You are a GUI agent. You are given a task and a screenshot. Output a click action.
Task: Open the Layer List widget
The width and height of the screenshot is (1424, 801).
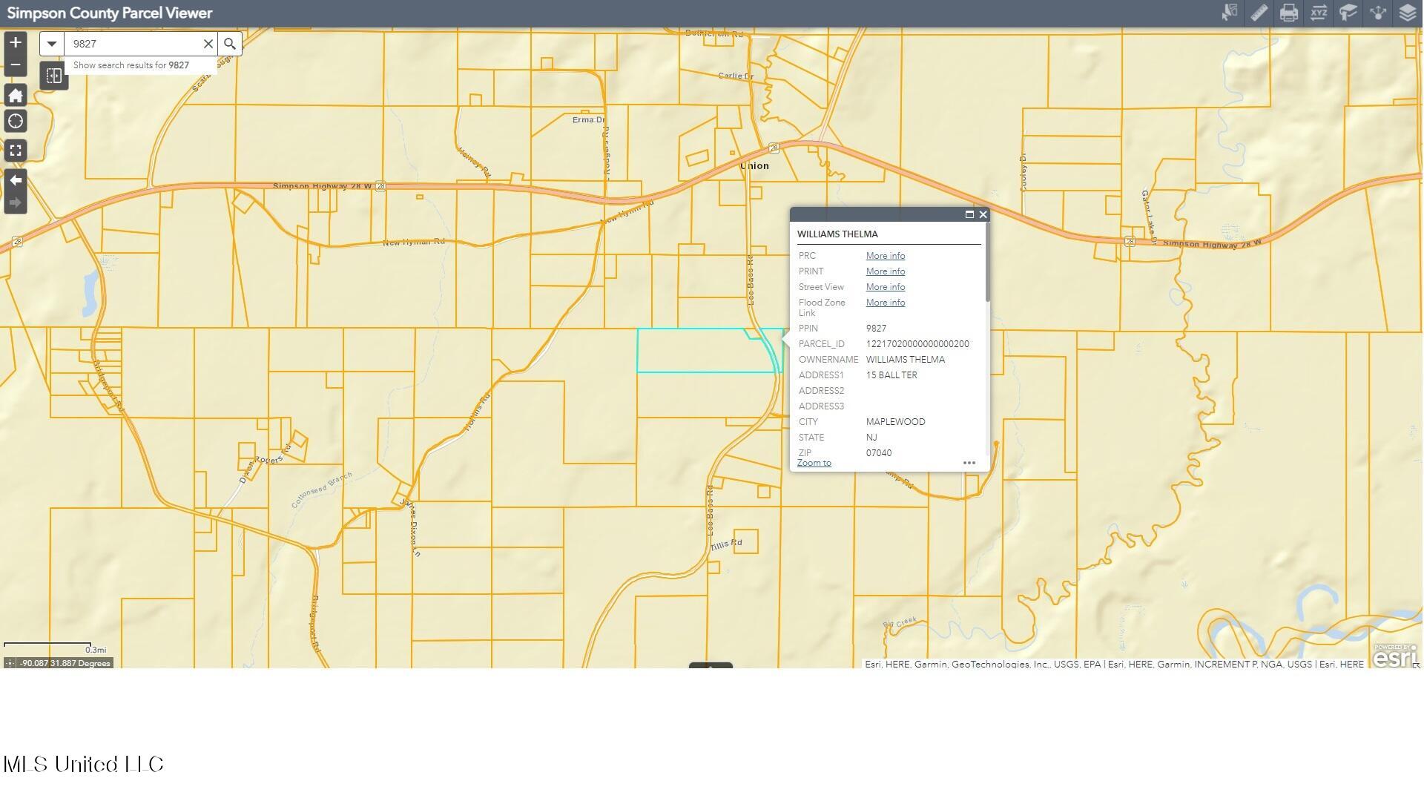pos(1408,13)
